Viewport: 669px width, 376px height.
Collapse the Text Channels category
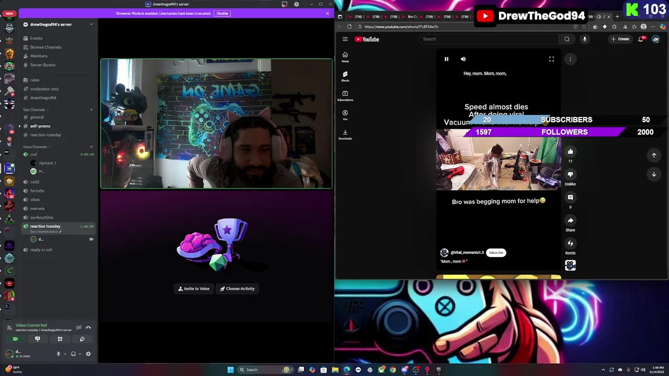[34, 110]
